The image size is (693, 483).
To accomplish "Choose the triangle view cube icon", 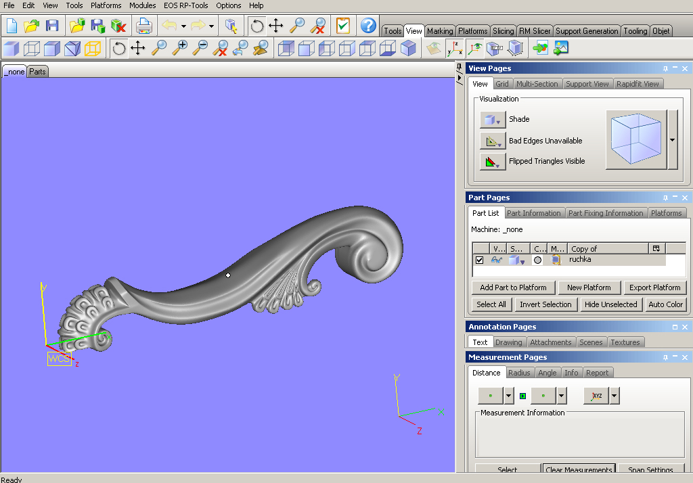I will tap(72, 48).
